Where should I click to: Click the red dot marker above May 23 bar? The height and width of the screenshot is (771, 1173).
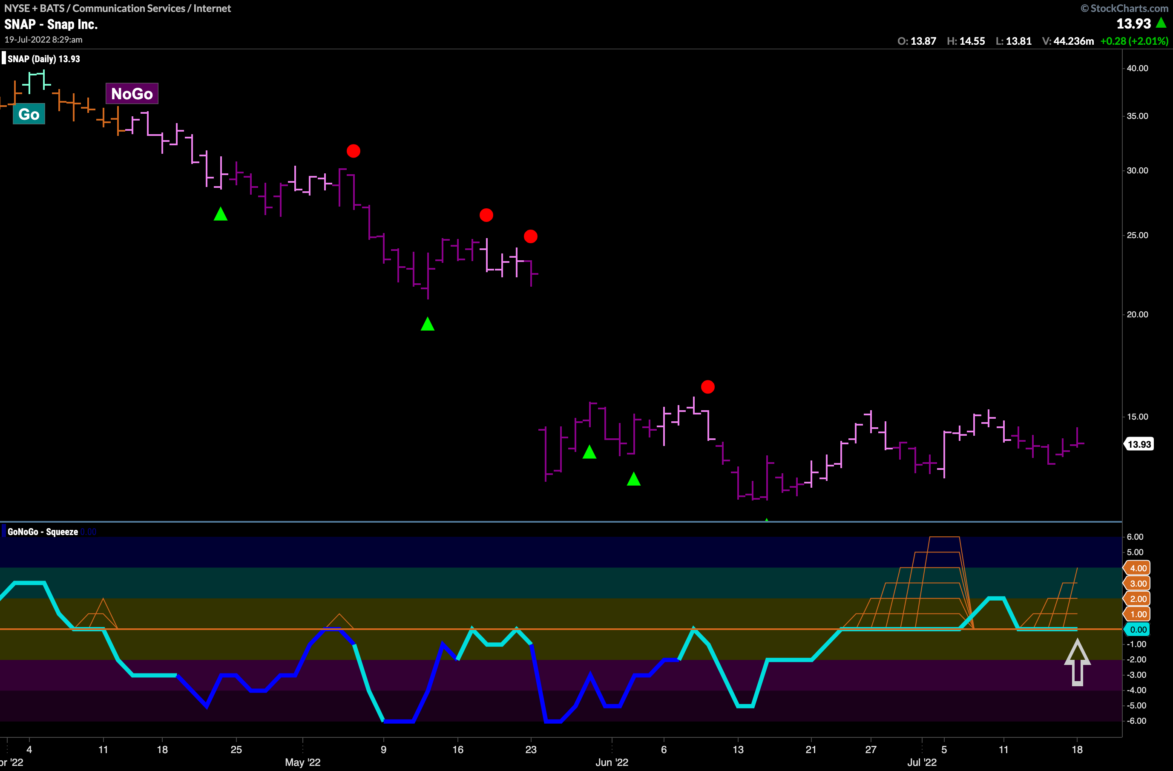point(530,236)
